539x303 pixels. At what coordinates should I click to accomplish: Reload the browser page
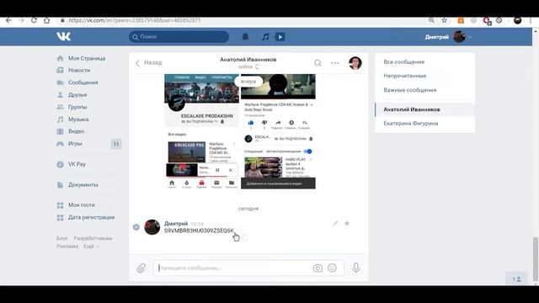point(34,20)
